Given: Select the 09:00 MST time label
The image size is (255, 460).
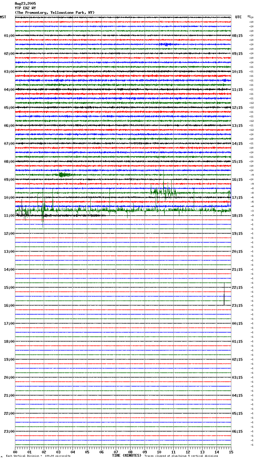Looking at the screenshot, I should pyautogui.click(x=9, y=180).
